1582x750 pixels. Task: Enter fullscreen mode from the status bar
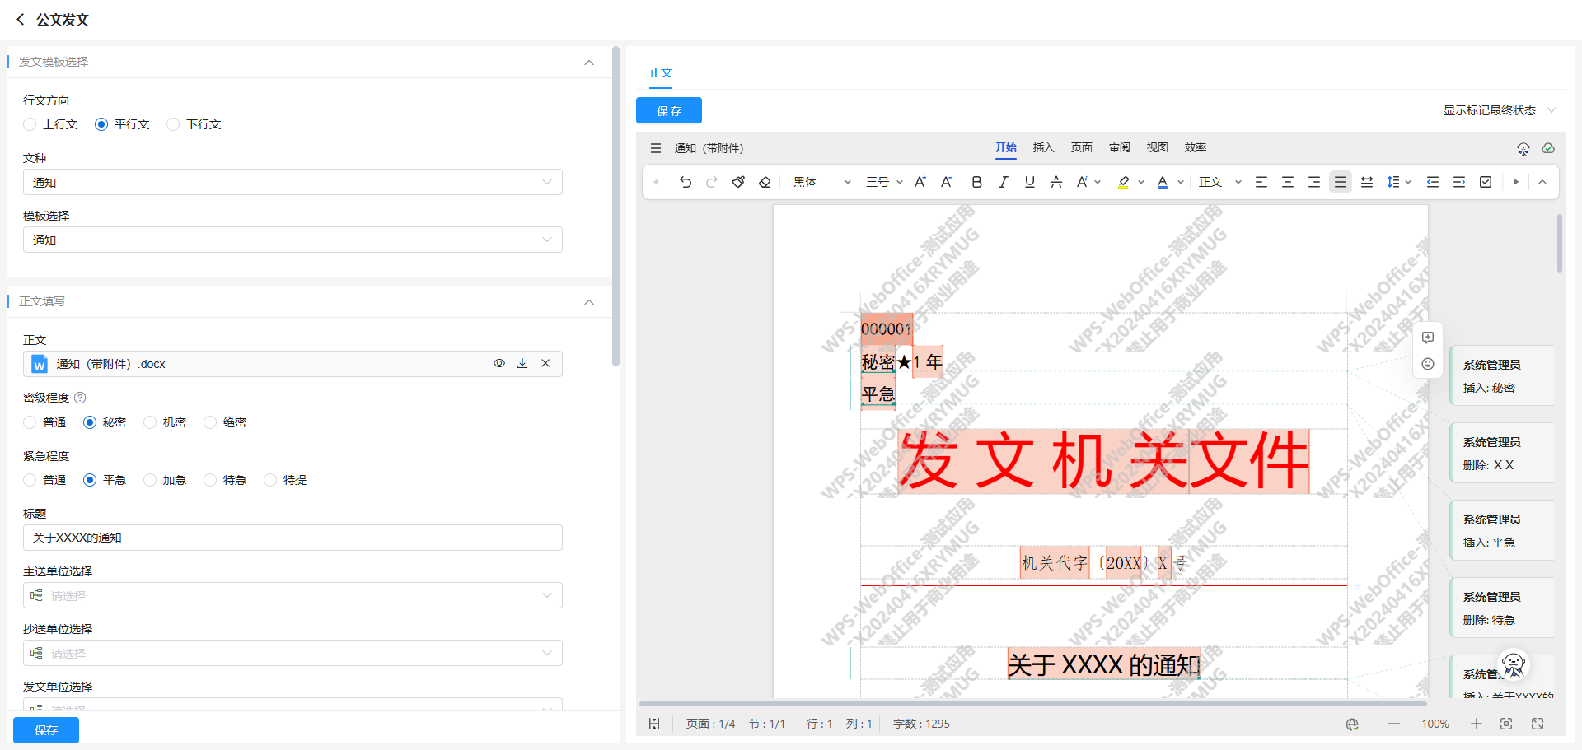(1538, 724)
